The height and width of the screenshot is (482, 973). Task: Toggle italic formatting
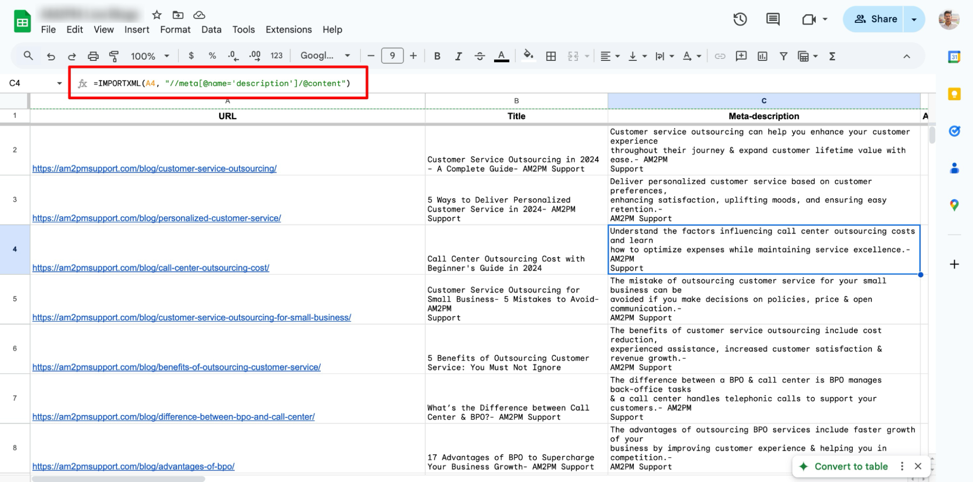point(458,56)
